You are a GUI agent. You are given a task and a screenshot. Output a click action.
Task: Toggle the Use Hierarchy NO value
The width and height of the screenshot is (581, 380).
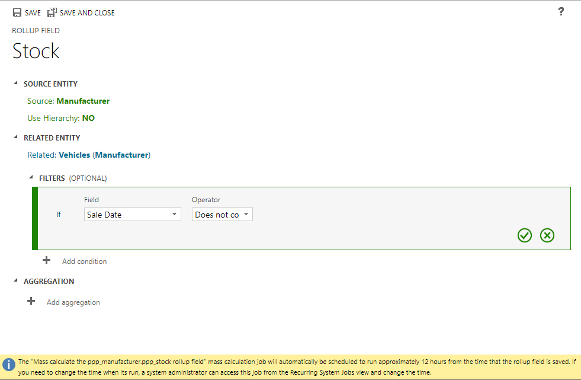coord(88,118)
